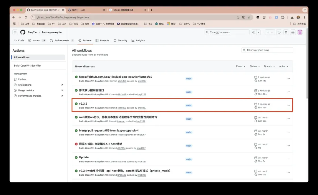The height and width of the screenshot is (195, 318).
Task: Expand the Event filter dropdown
Action: click(241, 66)
